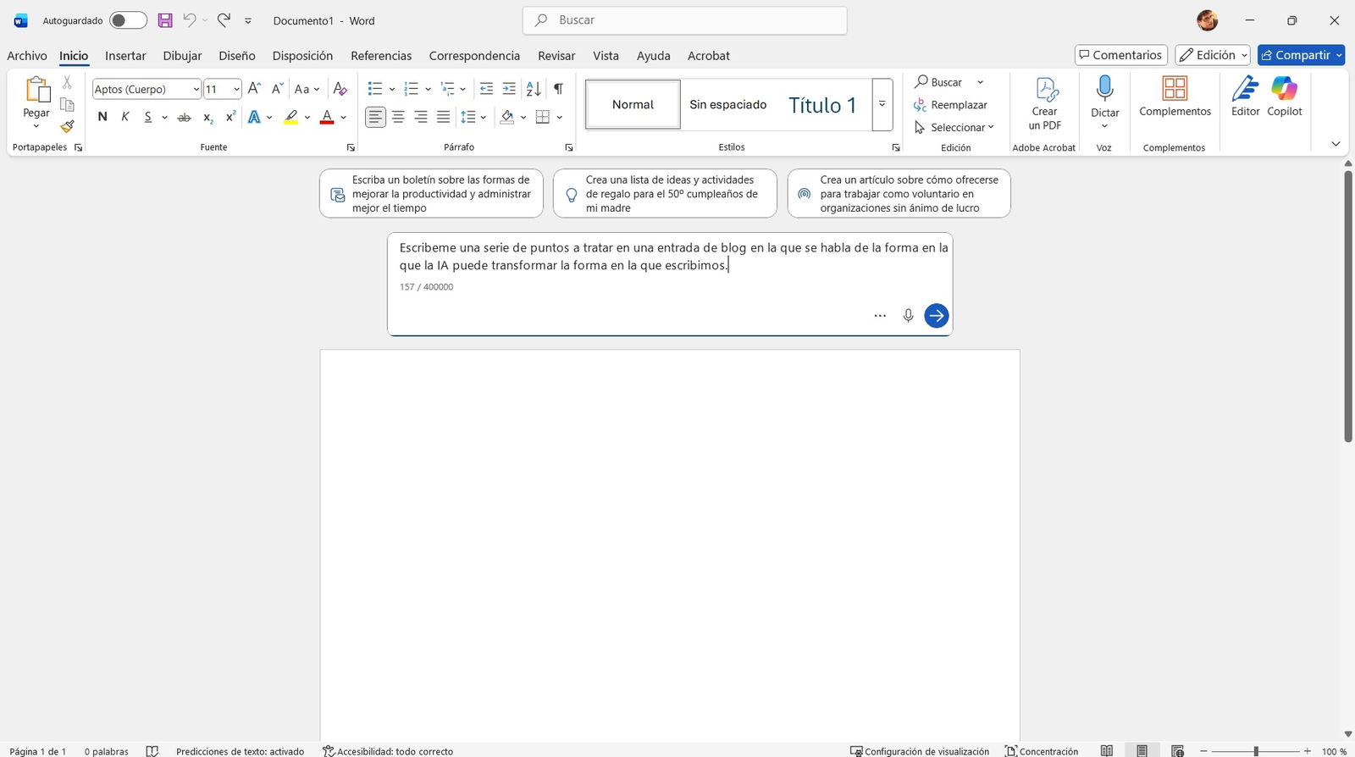Decrease font size with A down icon
The height and width of the screenshot is (757, 1355).
pos(277,89)
